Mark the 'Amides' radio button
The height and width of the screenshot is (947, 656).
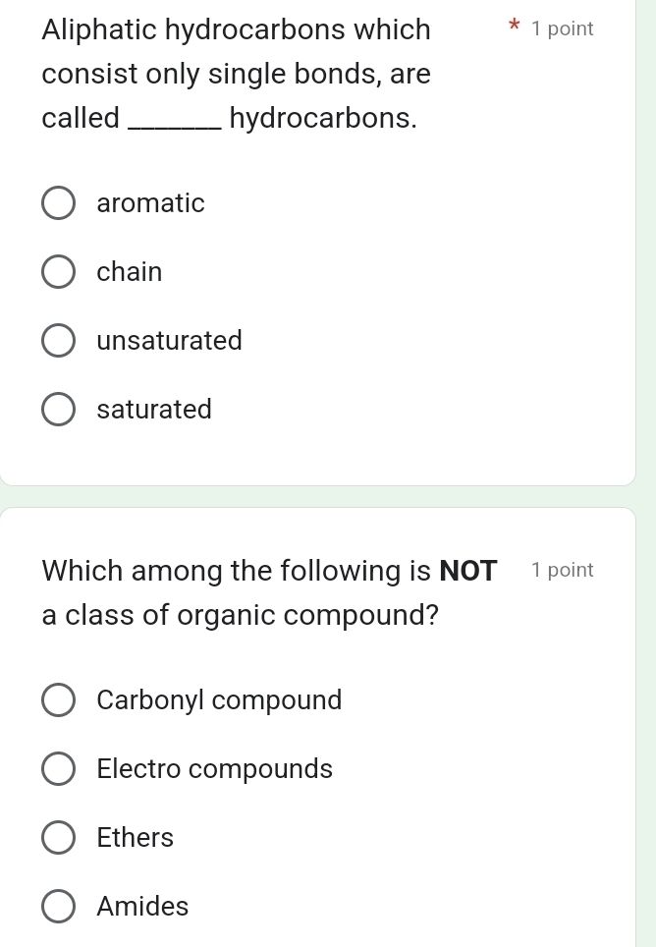[58, 907]
